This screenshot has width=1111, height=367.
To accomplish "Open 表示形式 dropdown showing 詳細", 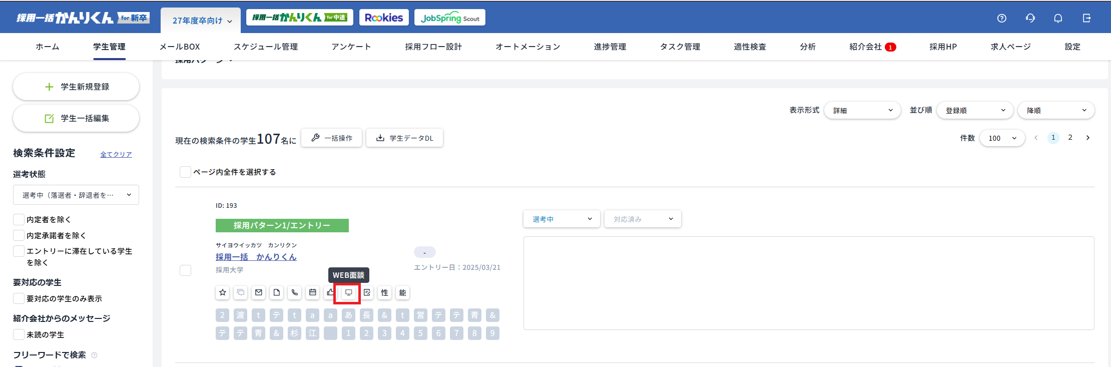I will point(862,110).
